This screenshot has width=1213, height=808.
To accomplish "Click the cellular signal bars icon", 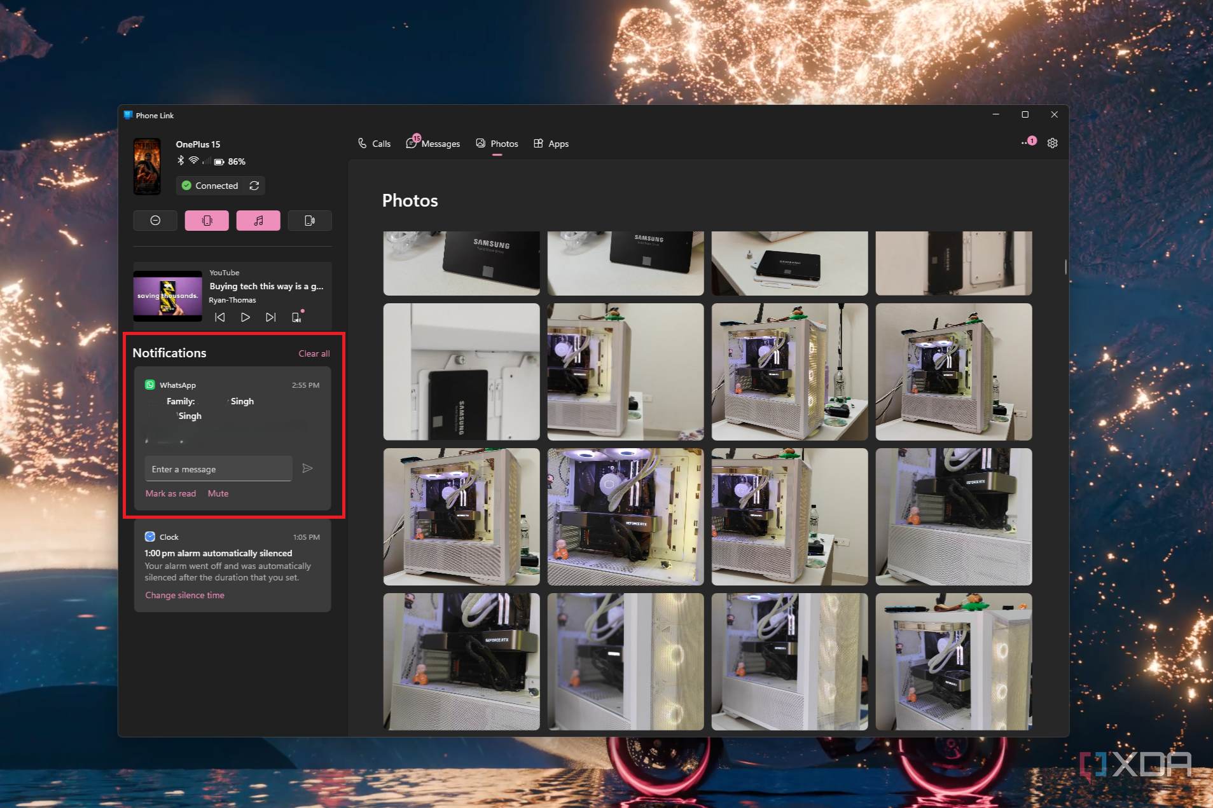I will [206, 161].
